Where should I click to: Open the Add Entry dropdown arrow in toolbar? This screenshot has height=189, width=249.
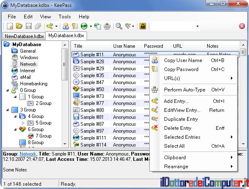pyautogui.click(x=56, y=26)
